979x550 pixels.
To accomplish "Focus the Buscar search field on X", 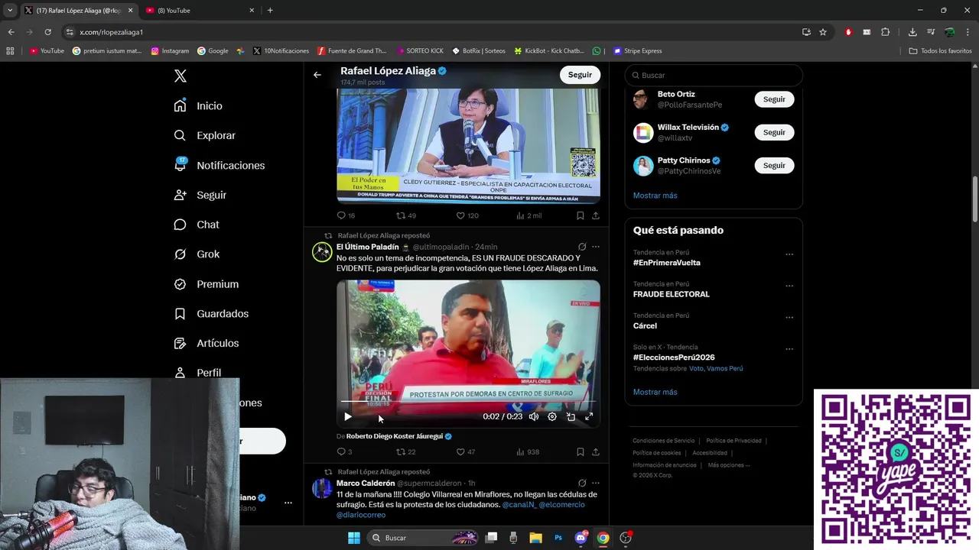I will pos(714,75).
